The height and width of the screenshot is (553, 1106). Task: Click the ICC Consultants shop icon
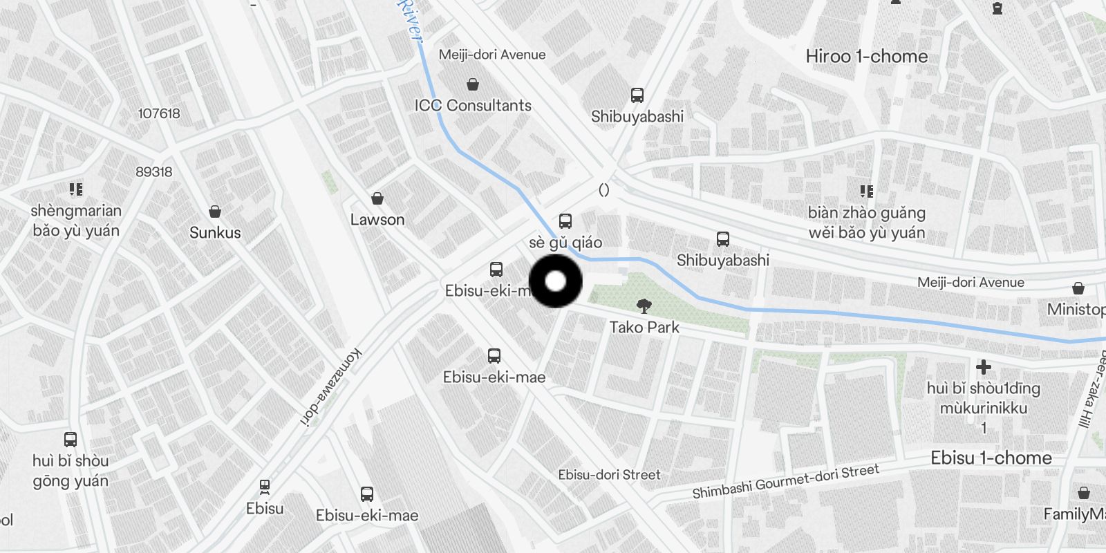click(x=473, y=84)
